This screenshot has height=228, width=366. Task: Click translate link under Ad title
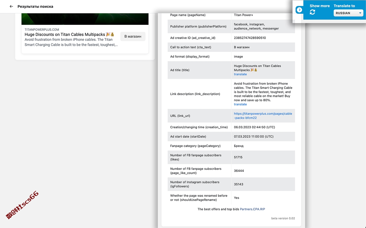pyautogui.click(x=240, y=74)
